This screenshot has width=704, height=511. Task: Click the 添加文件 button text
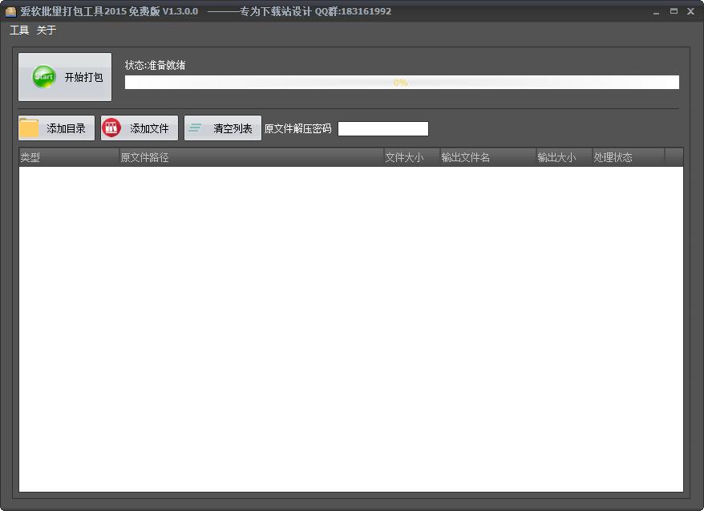click(149, 128)
